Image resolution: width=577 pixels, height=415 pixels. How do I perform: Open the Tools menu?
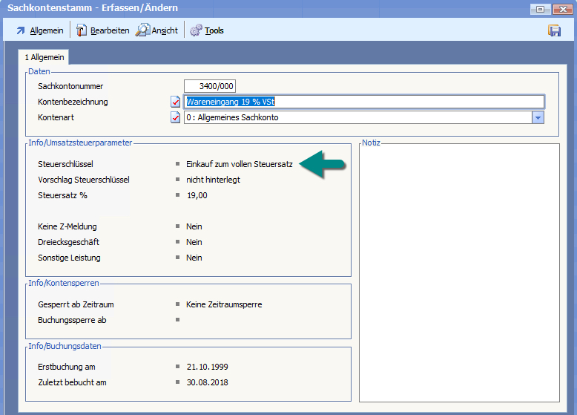(x=214, y=30)
